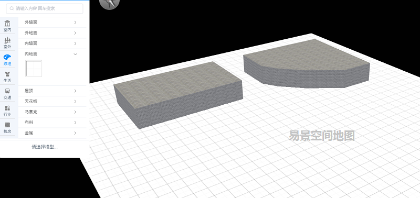Click the compass icon at top

click(x=109, y=4)
